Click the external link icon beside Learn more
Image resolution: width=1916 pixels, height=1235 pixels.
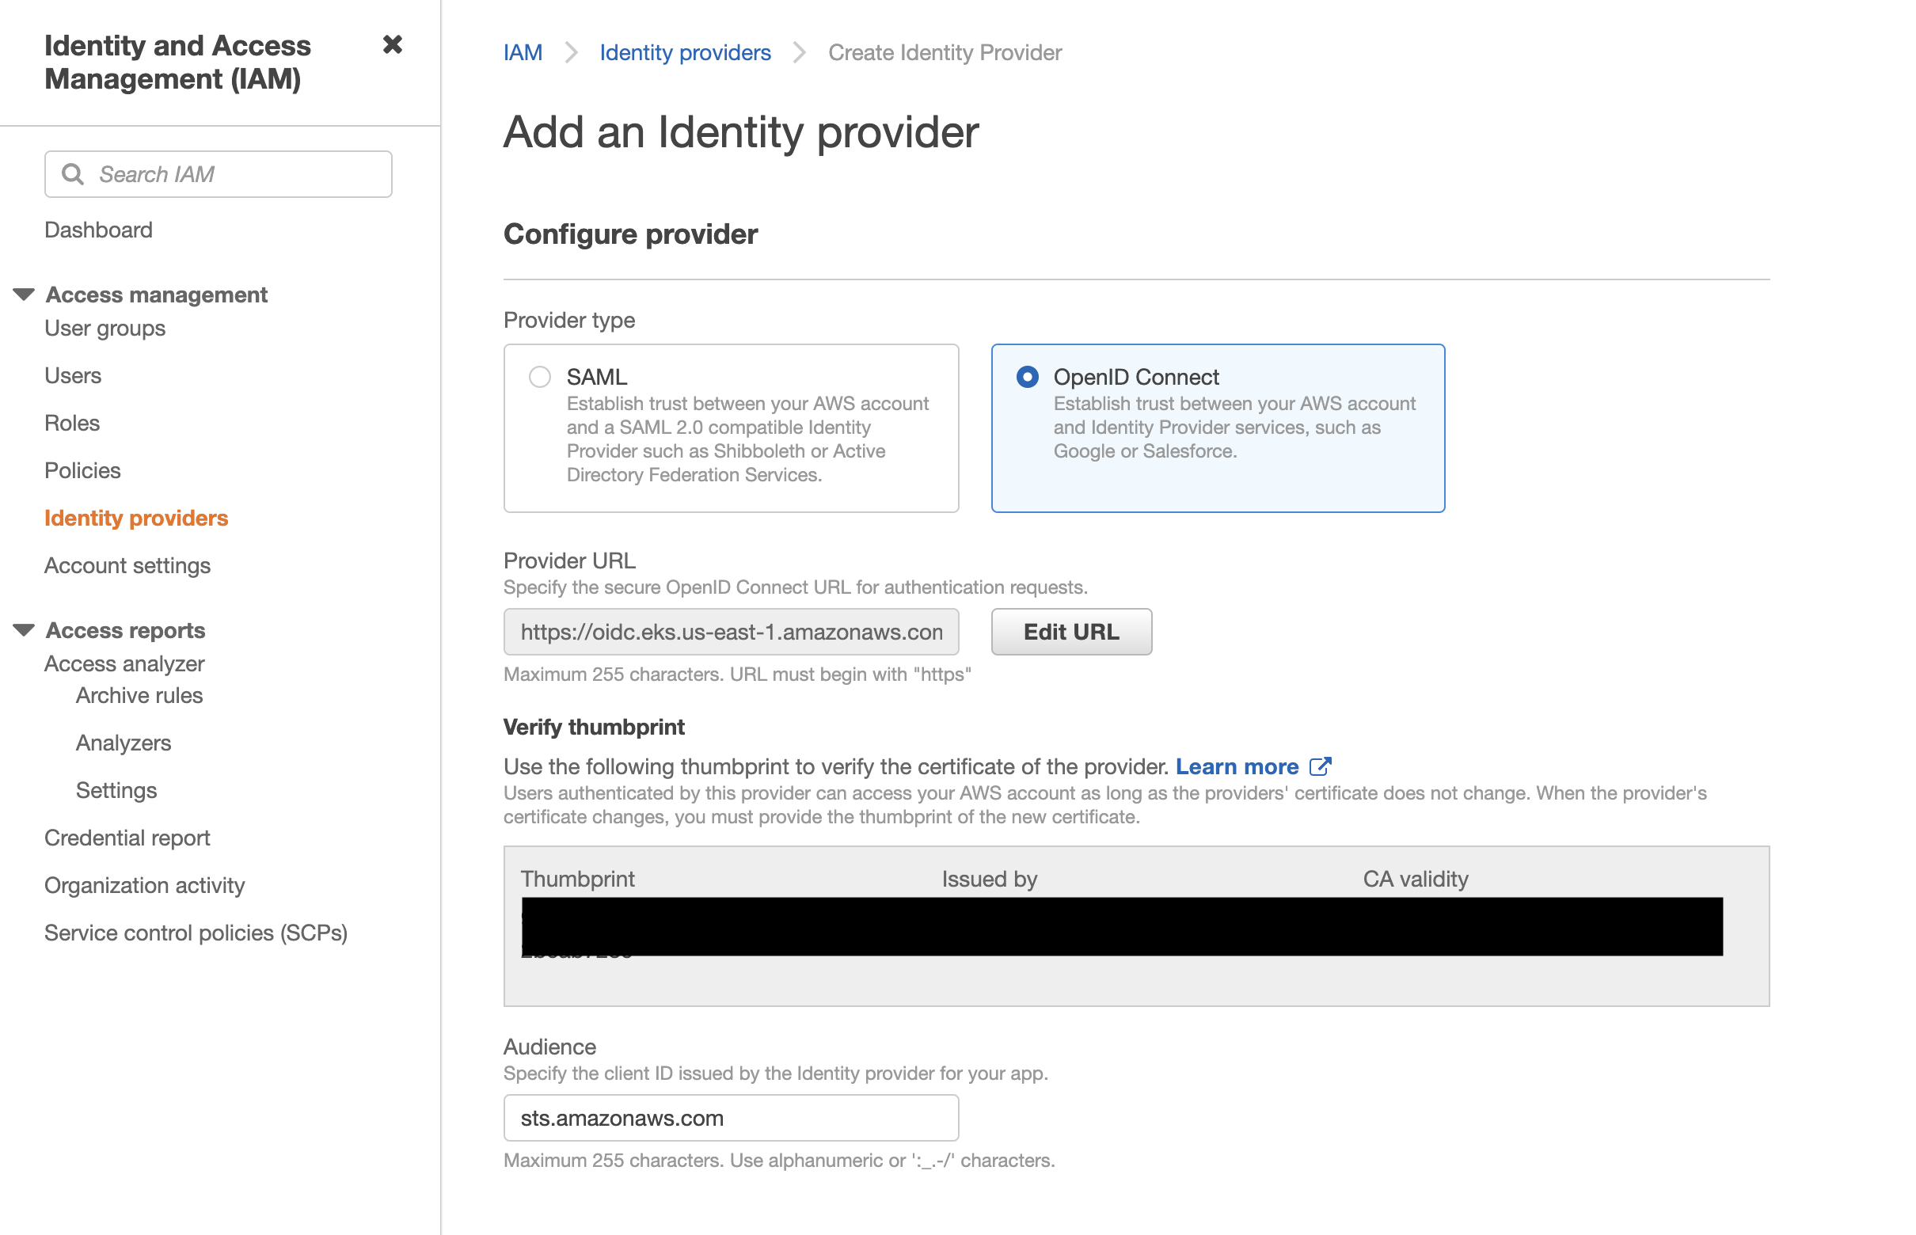(x=1319, y=766)
